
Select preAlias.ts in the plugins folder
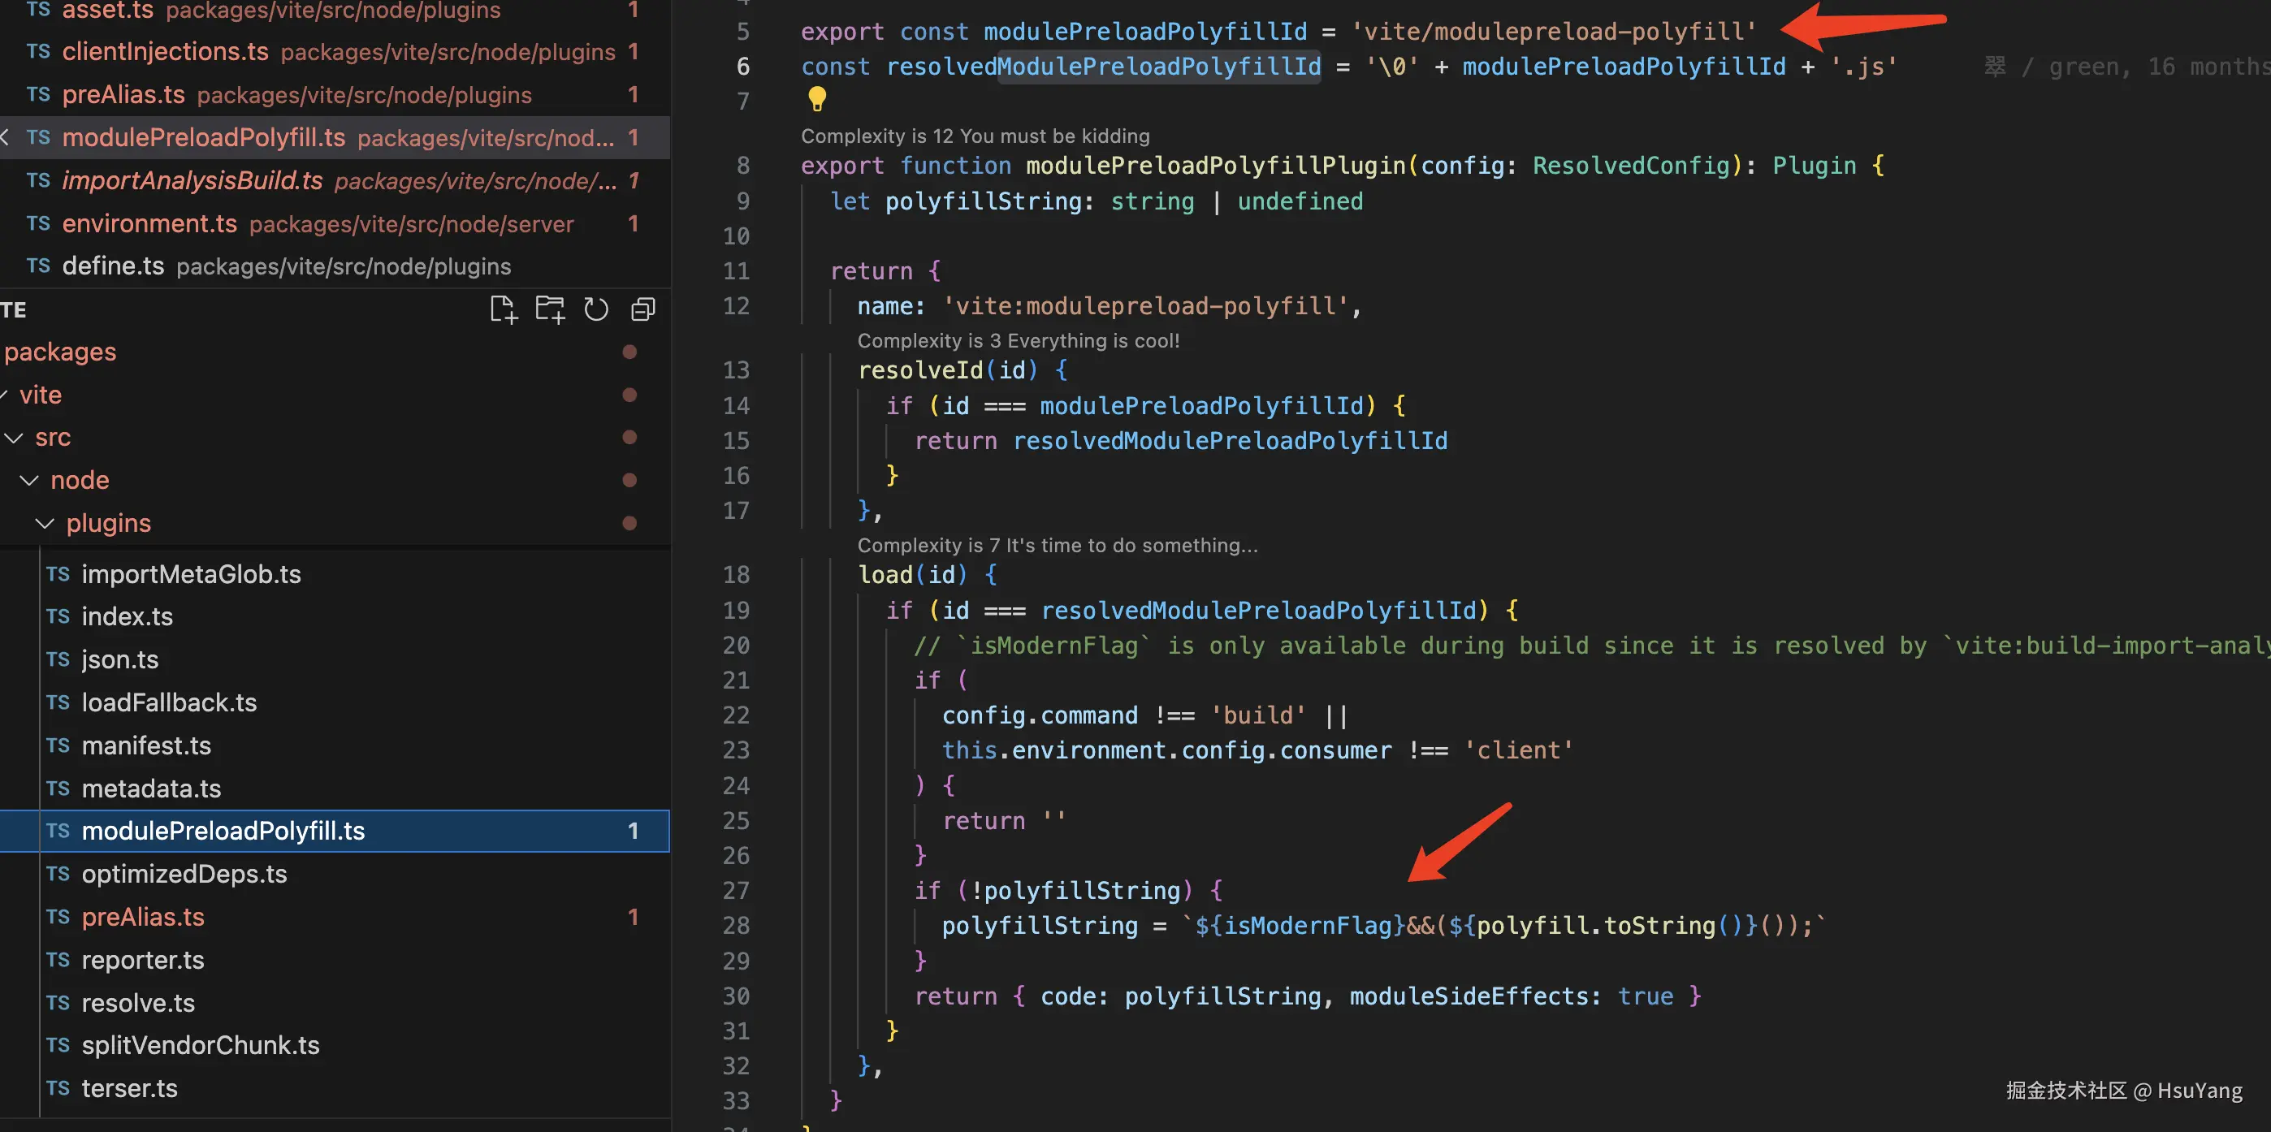pyautogui.click(x=143, y=917)
